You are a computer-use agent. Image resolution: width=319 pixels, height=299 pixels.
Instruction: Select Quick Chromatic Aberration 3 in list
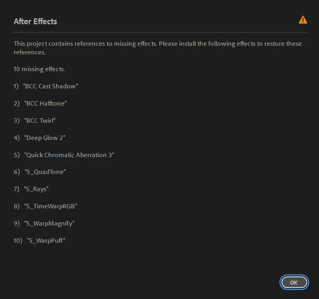(69, 155)
